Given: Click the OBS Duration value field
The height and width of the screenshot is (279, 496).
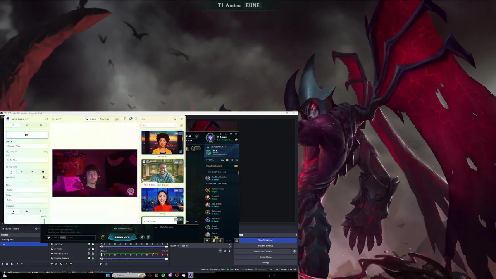Looking at the screenshot, I should pos(205,246).
